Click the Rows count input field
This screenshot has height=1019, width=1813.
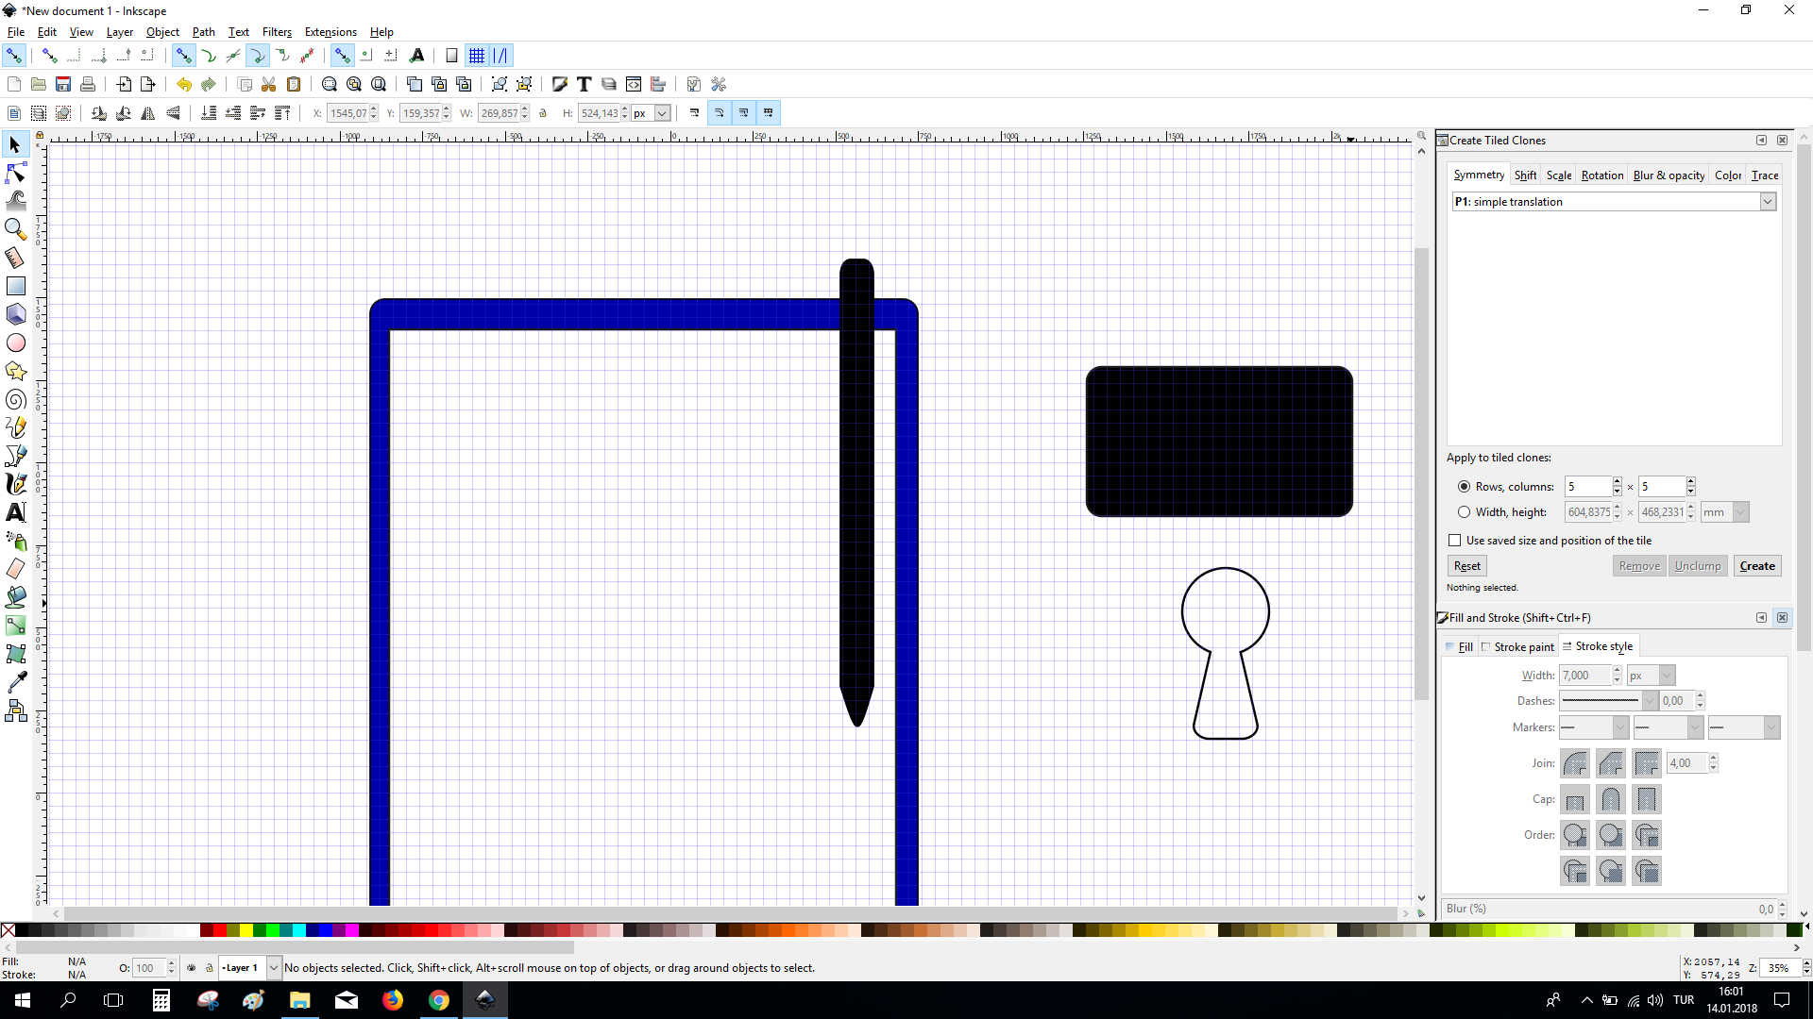tap(1588, 487)
